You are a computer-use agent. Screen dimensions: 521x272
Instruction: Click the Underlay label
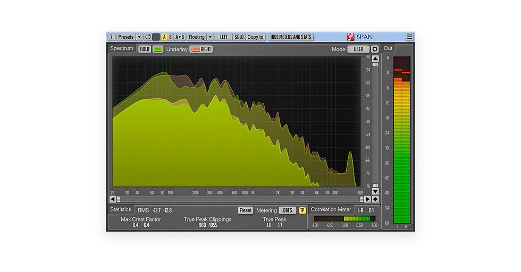[177, 49]
